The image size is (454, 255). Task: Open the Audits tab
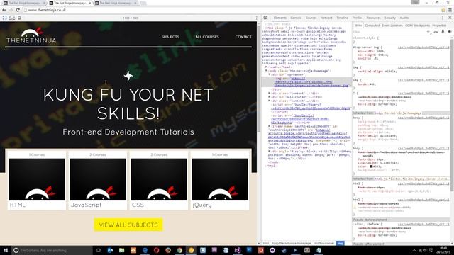[404, 18]
